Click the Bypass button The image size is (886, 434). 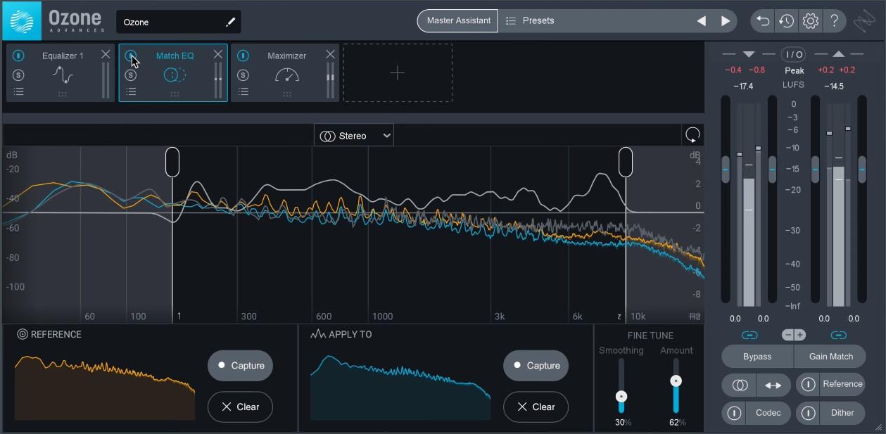(x=757, y=357)
